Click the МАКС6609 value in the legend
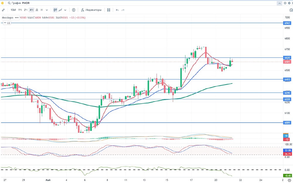Viewport: 293px width, 183px height. pyautogui.click(x=34, y=18)
